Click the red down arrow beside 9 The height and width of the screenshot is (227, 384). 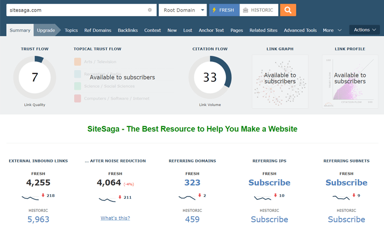point(354,195)
